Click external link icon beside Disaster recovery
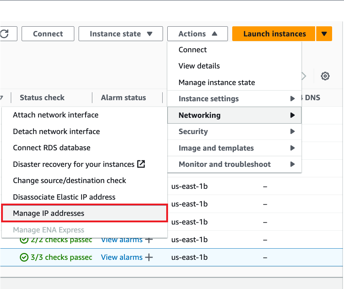 tap(141, 164)
